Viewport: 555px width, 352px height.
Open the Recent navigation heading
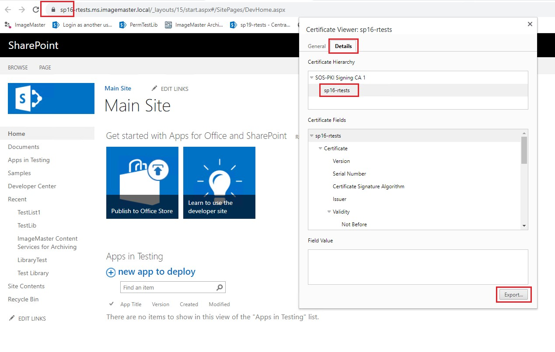click(17, 199)
